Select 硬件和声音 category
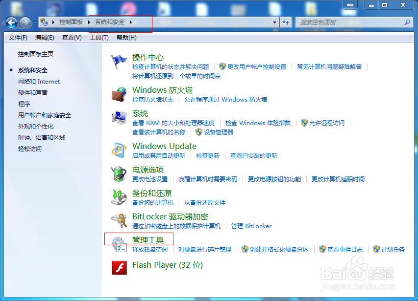418x301 pixels. pyautogui.click(x=32, y=92)
